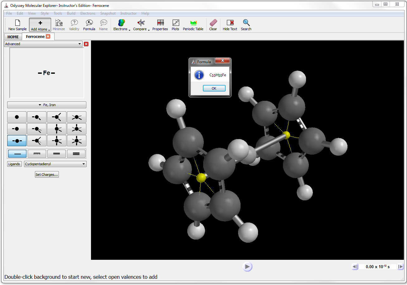
Task: Select the double bond type button
Action: click(x=57, y=154)
